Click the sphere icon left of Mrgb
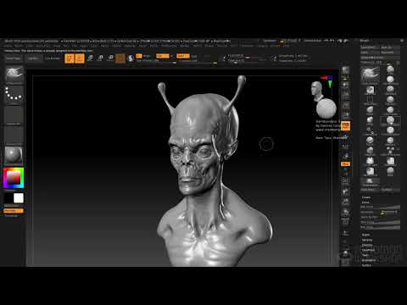Image resolution: width=407 pixels, height=305 pixels. 131,58
